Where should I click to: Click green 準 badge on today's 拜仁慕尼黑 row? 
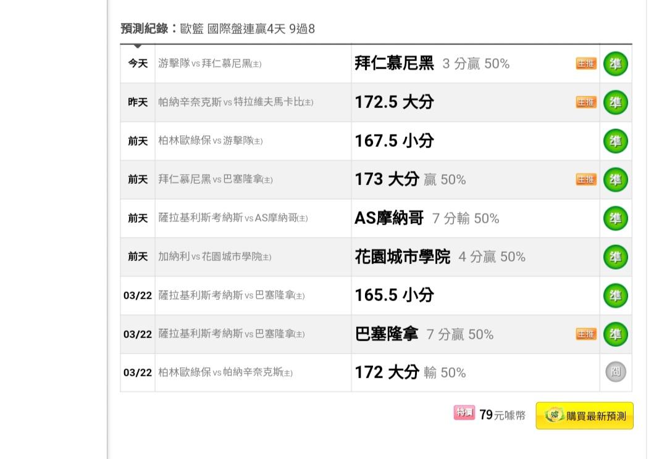(x=616, y=64)
